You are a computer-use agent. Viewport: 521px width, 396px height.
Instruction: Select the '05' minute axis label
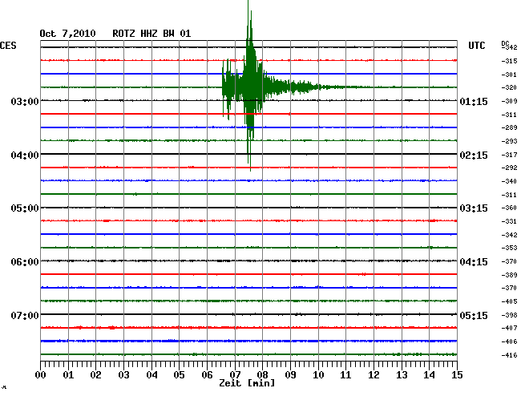tap(179, 375)
